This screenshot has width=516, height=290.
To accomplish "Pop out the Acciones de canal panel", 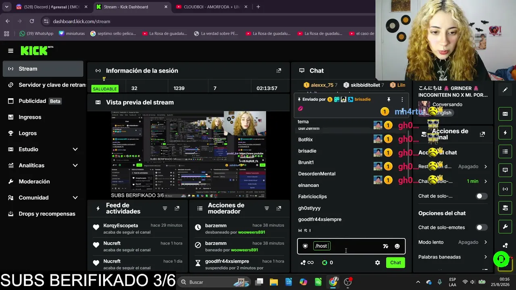I will click(482, 134).
